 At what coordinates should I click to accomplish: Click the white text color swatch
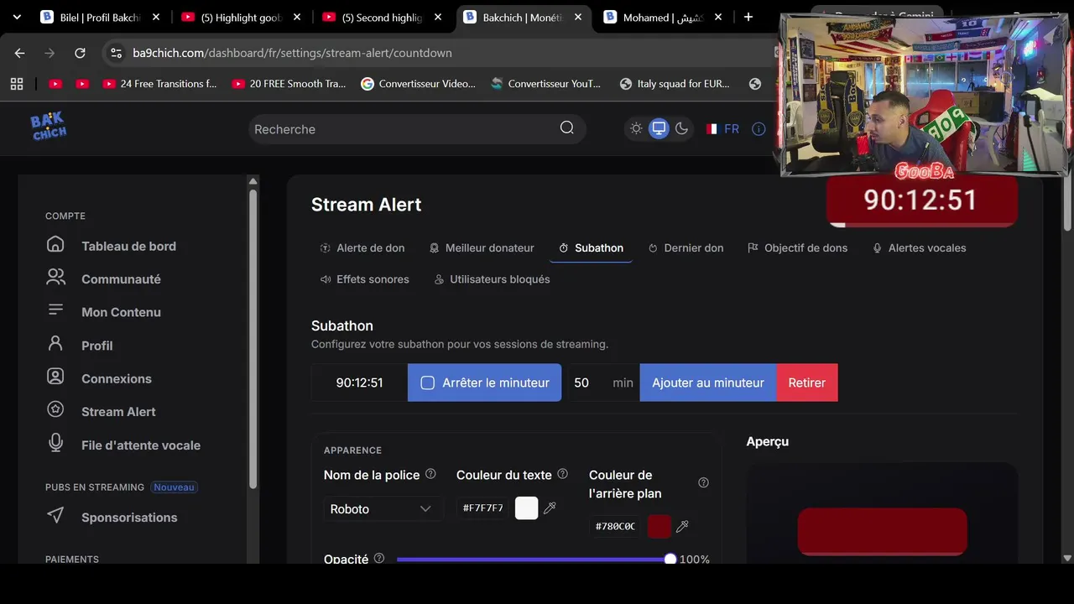pos(526,508)
